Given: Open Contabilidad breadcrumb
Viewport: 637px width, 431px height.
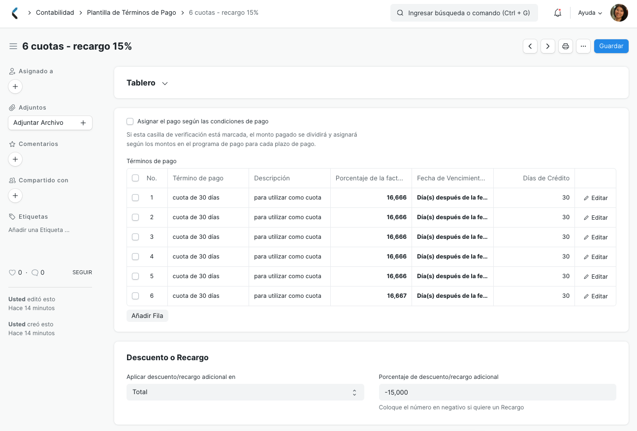Looking at the screenshot, I should coord(55,13).
